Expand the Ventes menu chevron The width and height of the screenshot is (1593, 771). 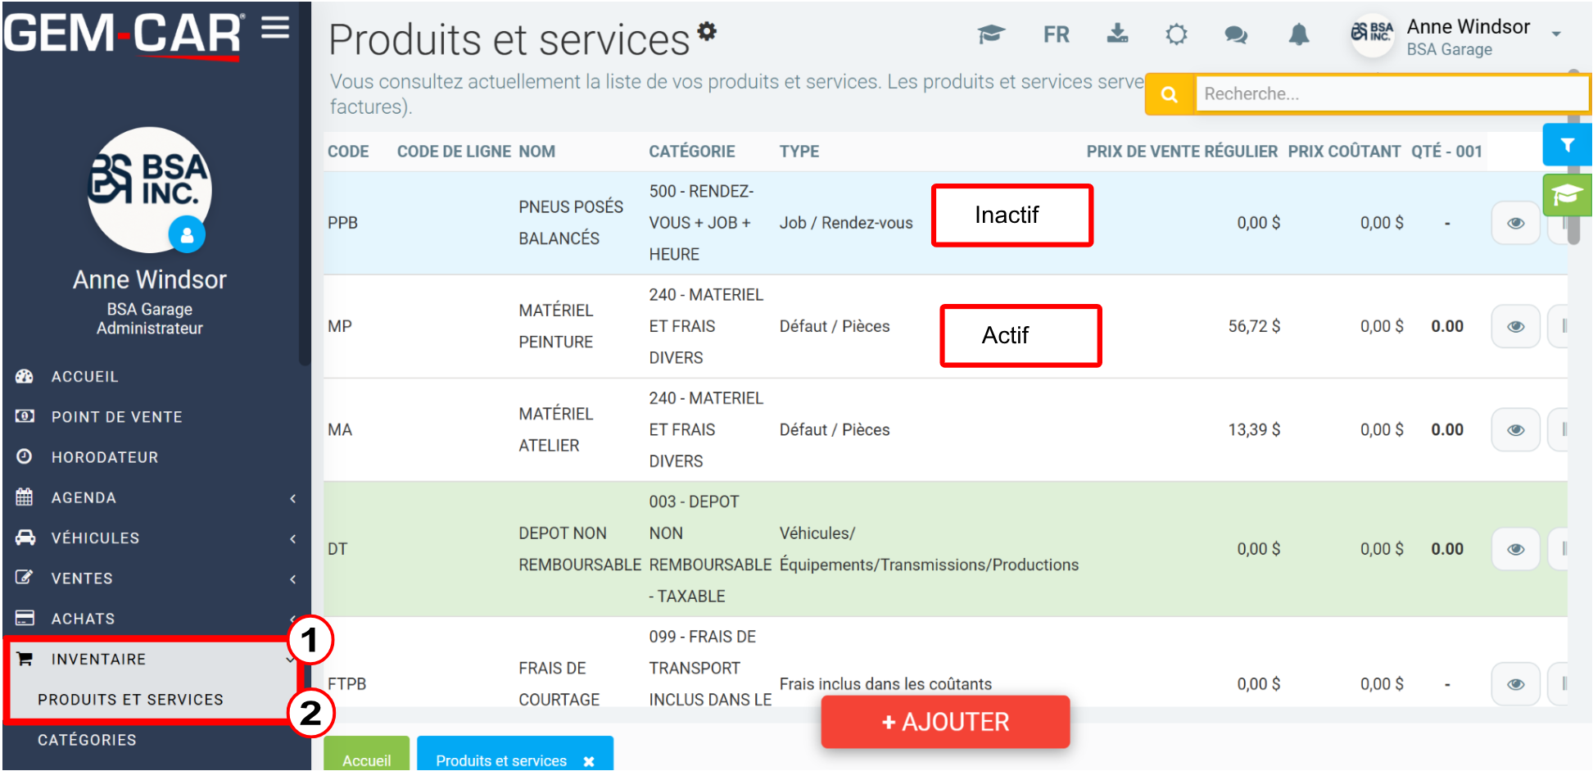tap(292, 578)
